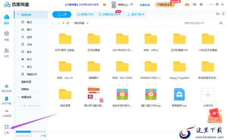Refresh the file list
The width and height of the screenshot is (227, 140).
(x=68, y=23)
